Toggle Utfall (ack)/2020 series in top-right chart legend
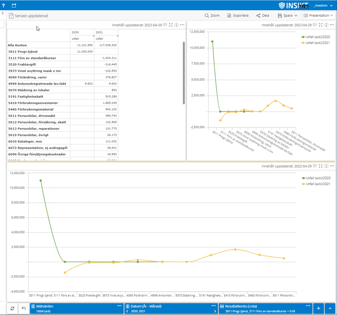This screenshot has height=315, width=337. pos(315,37)
